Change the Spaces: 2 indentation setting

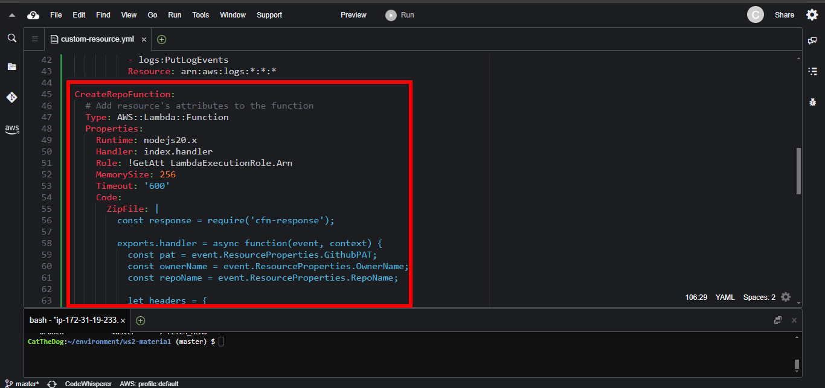click(759, 297)
